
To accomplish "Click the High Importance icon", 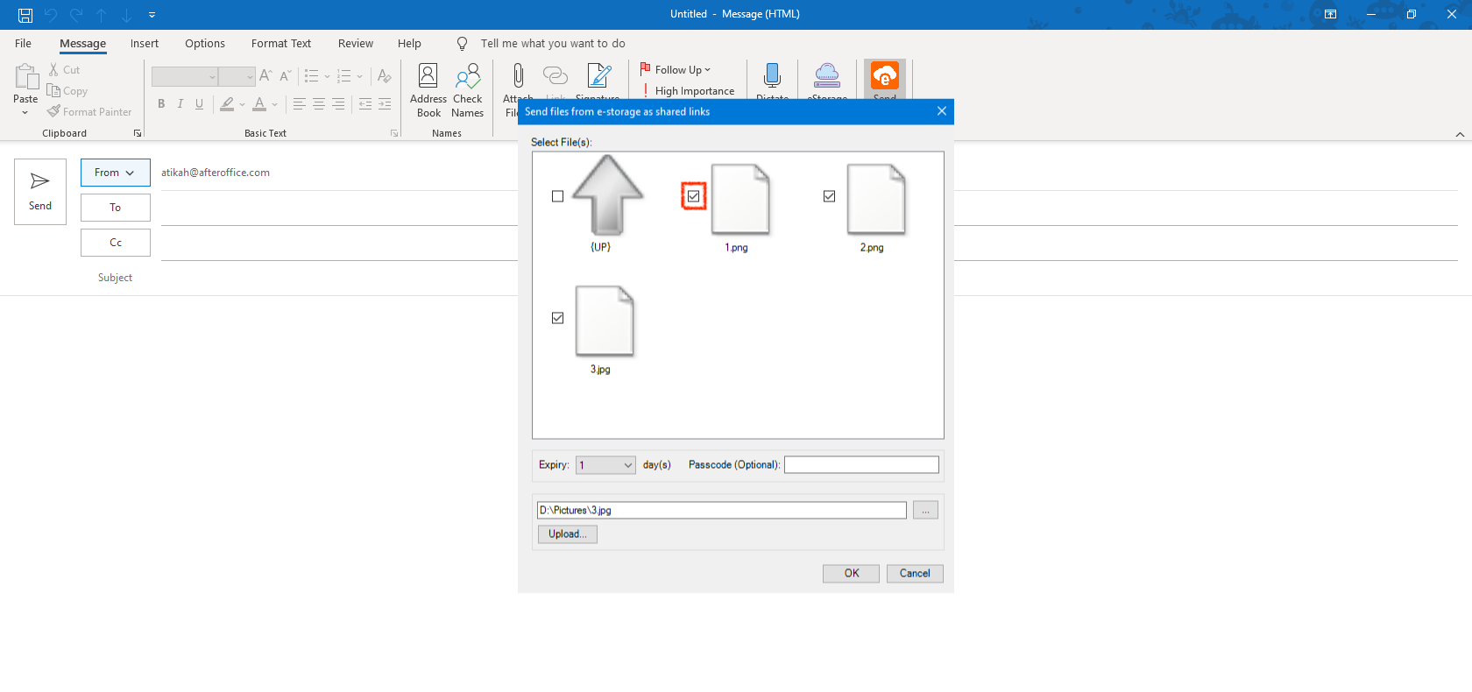I will [646, 91].
